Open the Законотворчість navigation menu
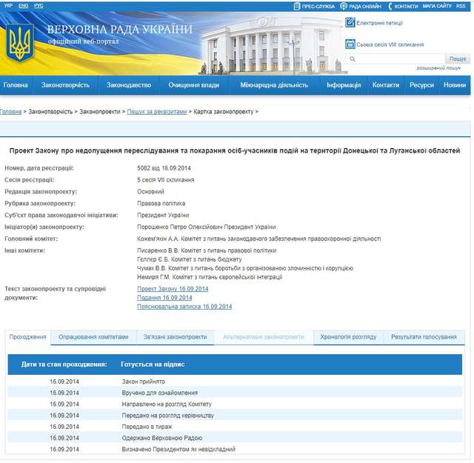 click(65, 85)
